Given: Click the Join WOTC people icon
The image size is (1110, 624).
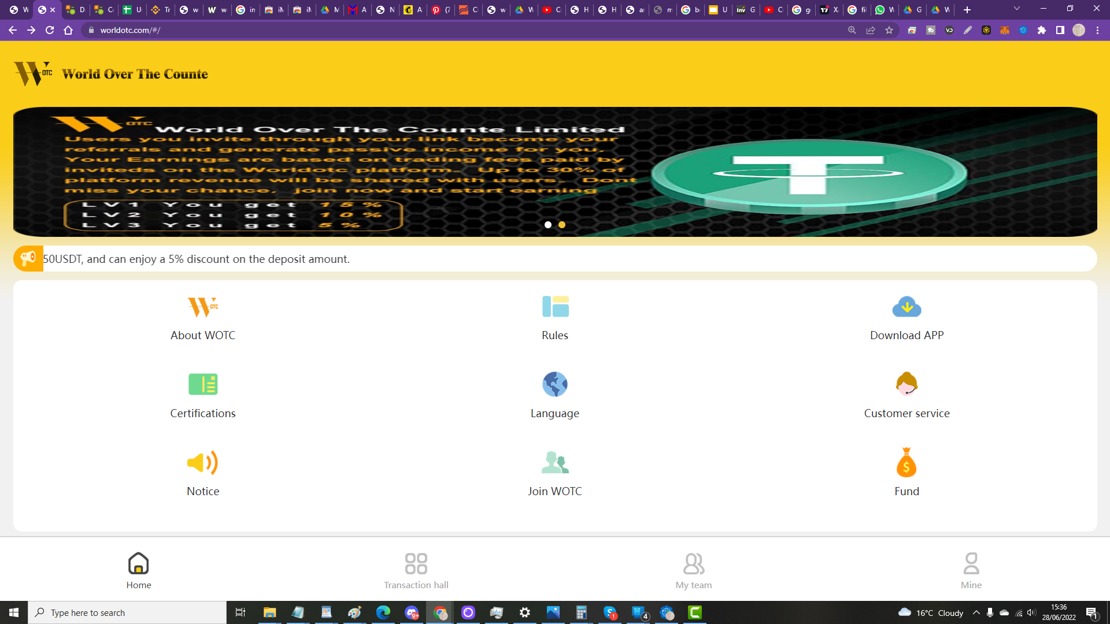Looking at the screenshot, I should 555,462.
